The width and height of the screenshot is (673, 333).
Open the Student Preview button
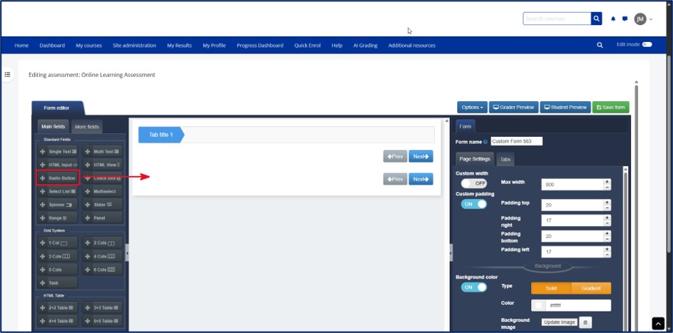pos(565,107)
